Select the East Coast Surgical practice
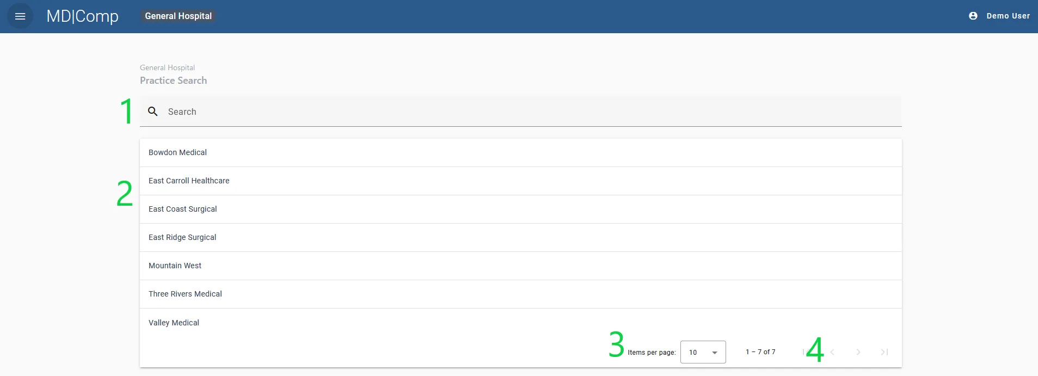This screenshot has height=376, width=1038. tap(182, 209)
